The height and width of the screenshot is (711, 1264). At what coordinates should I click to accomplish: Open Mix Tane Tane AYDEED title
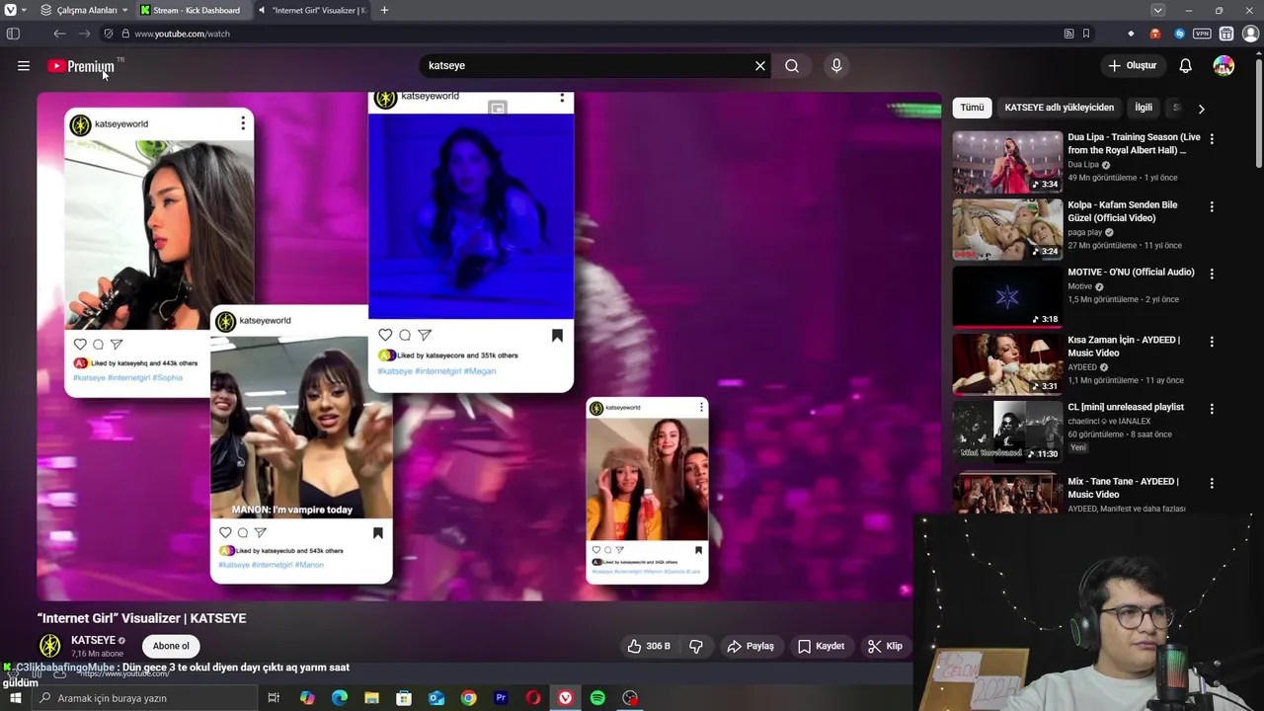click(x=1123, y=488)
